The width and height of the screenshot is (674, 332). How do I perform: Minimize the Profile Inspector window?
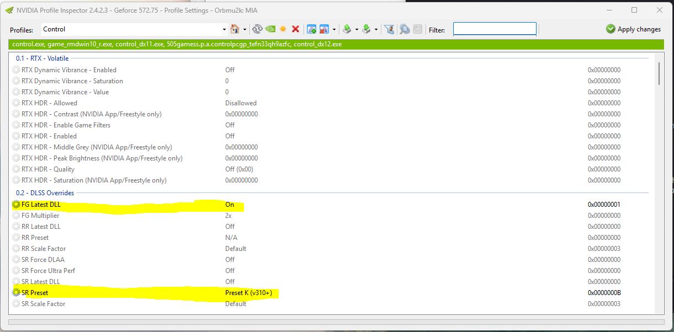pyautogui.click(x=609, y=10)
